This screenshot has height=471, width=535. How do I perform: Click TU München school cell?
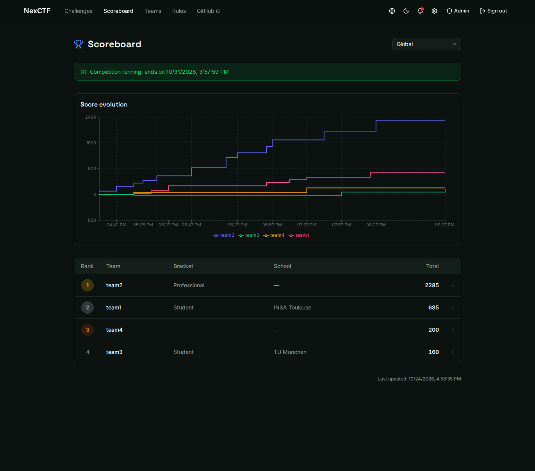pos(290,352)
